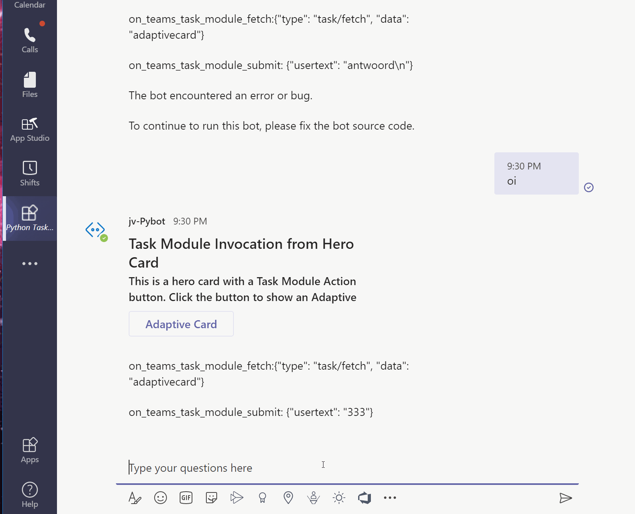Open the Stream video sharing icon
The height and width of the screenshot is (514, 635).
[x=237, y=498]
